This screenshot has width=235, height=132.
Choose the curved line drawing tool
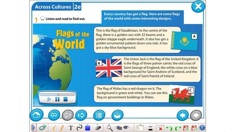(x=79, y=128)
